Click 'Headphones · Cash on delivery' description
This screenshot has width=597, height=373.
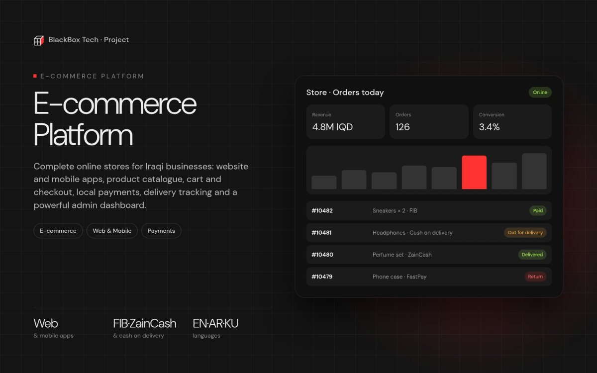[x=412, y=233]
